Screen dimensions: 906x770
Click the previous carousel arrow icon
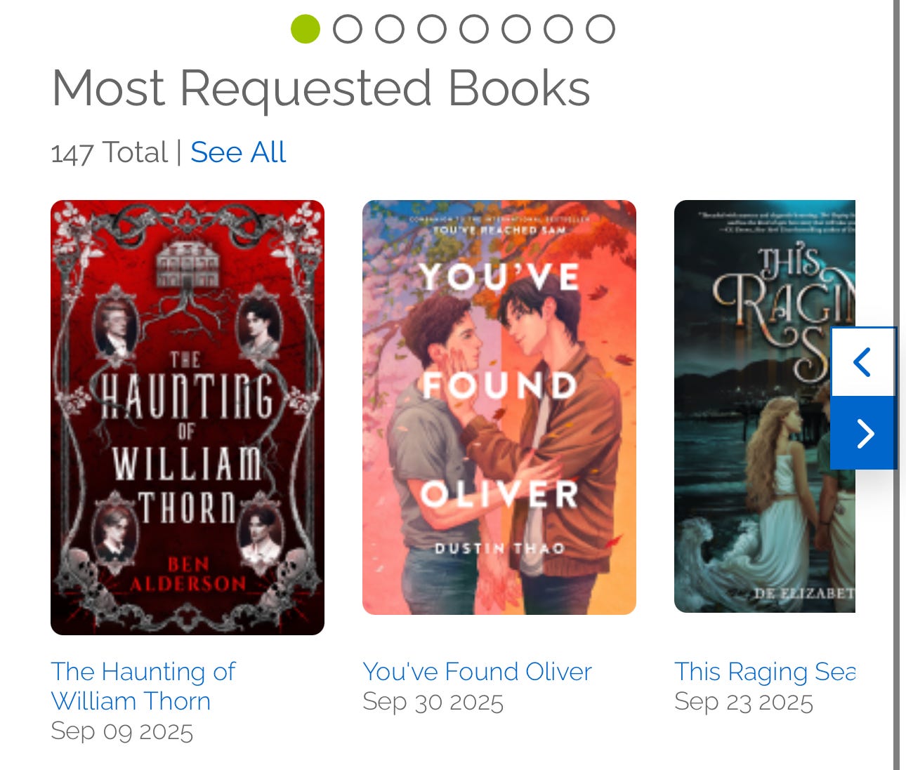click(863, 362)
